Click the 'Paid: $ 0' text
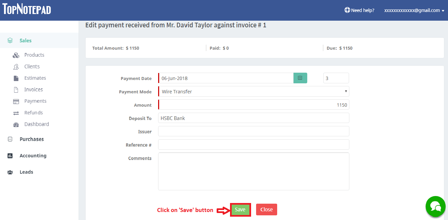 click(x=219, y=48)
